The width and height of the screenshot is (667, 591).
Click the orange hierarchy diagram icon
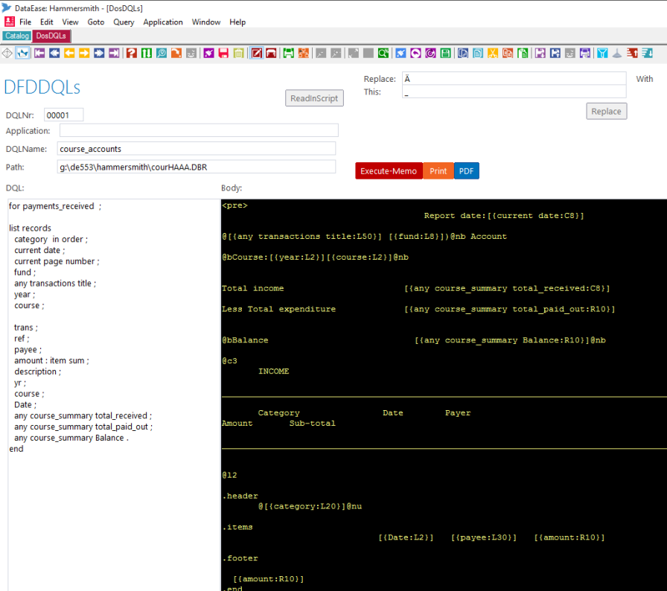(x=303, y=53)
